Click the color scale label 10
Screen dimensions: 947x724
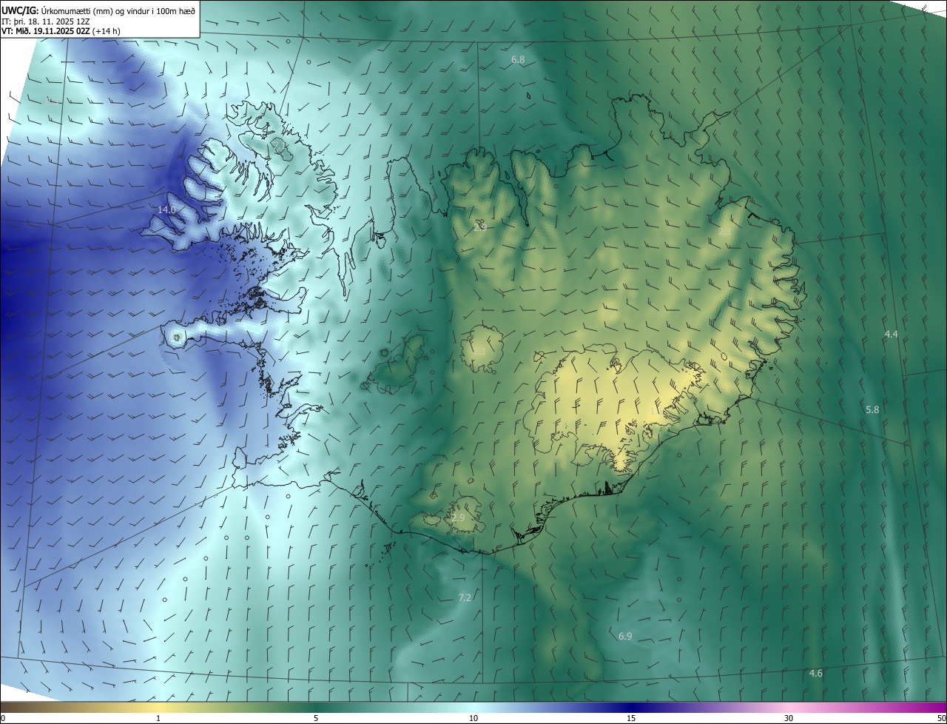click(x=473, y=718)
